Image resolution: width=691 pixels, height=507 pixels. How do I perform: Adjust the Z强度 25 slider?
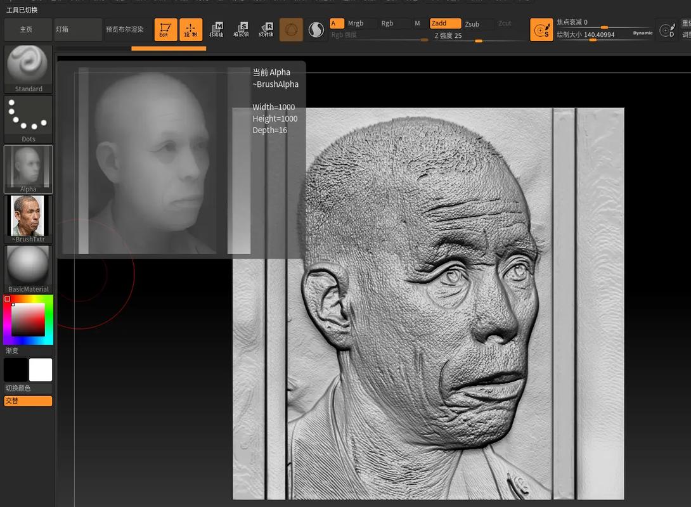(x=479, y=36)
